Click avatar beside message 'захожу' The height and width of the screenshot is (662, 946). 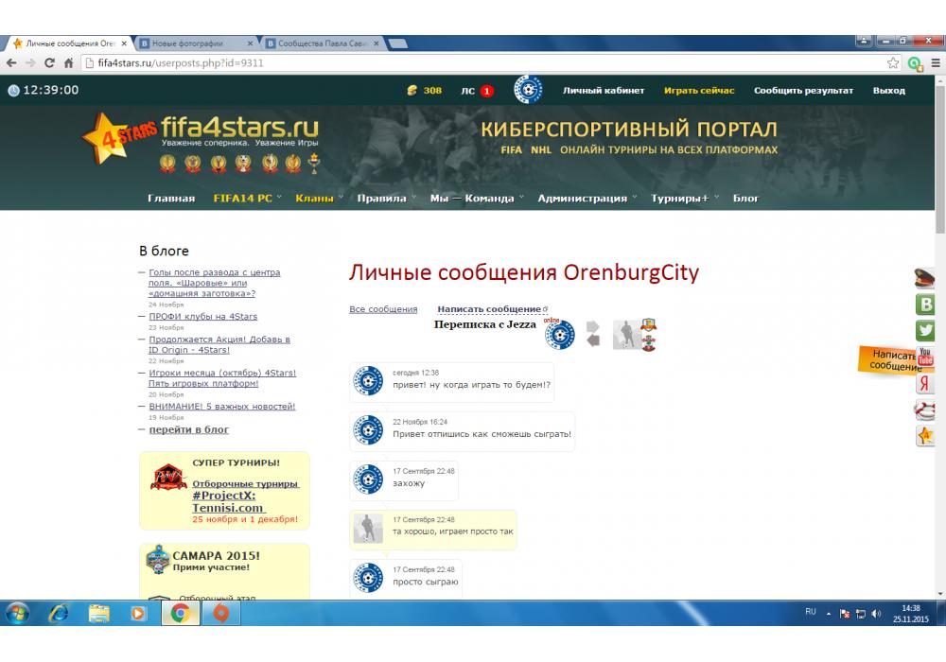click(x=368, y=479)
